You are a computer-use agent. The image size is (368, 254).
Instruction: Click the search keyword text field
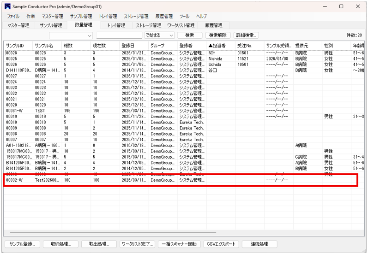(x=120, y=35)
